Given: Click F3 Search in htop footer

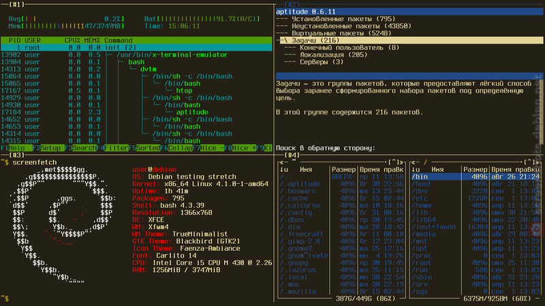Looking at the screenshot, I should [x=80, y=148].
